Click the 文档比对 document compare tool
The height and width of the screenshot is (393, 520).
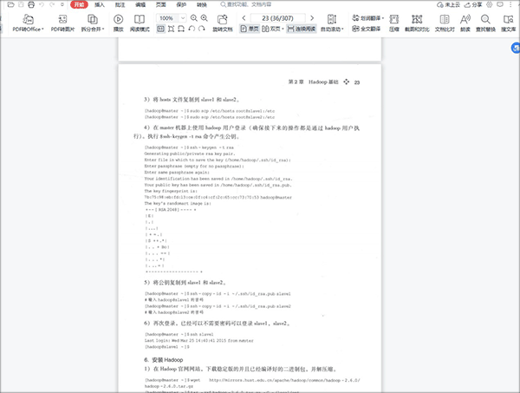point(445,23)
